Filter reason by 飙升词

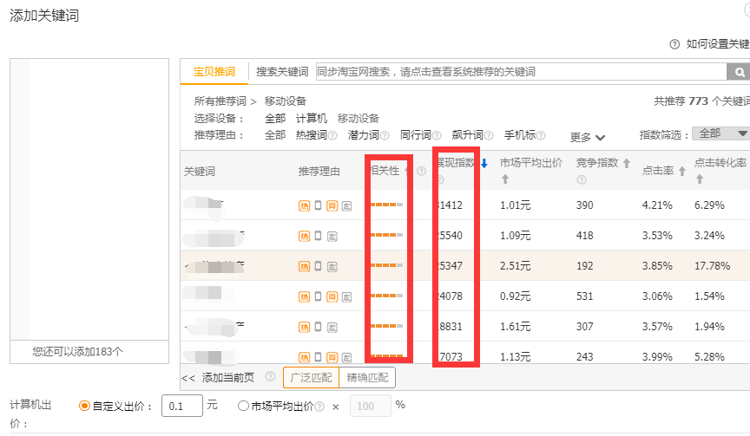(x=467, y=135)
